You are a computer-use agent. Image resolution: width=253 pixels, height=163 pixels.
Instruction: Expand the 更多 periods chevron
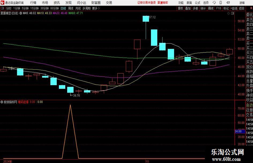tap(99, 8)
